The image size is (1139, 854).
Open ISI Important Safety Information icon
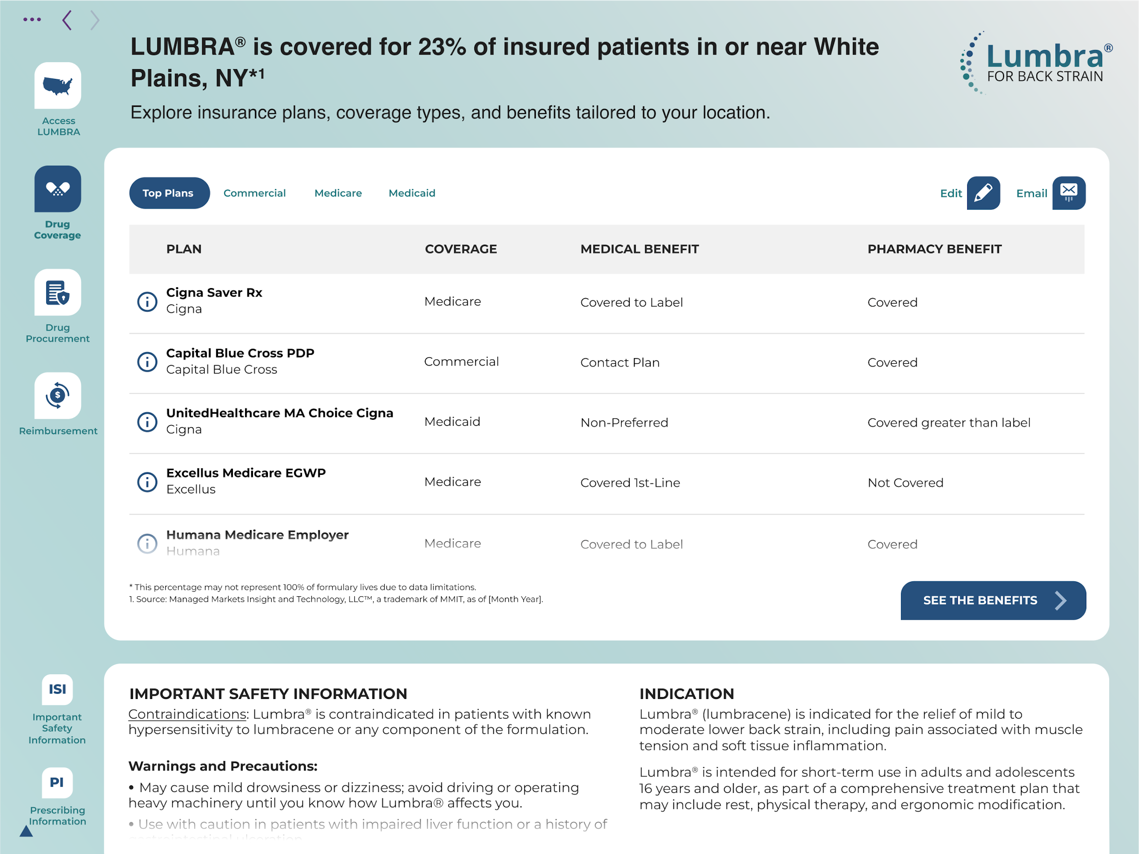pyautogui.click(x=57, y=689)
